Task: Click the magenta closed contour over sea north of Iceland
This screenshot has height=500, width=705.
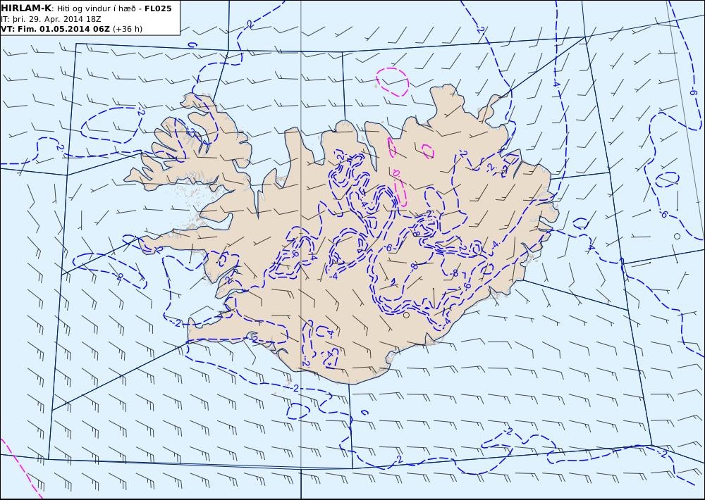Action: [x=393, y=82]
